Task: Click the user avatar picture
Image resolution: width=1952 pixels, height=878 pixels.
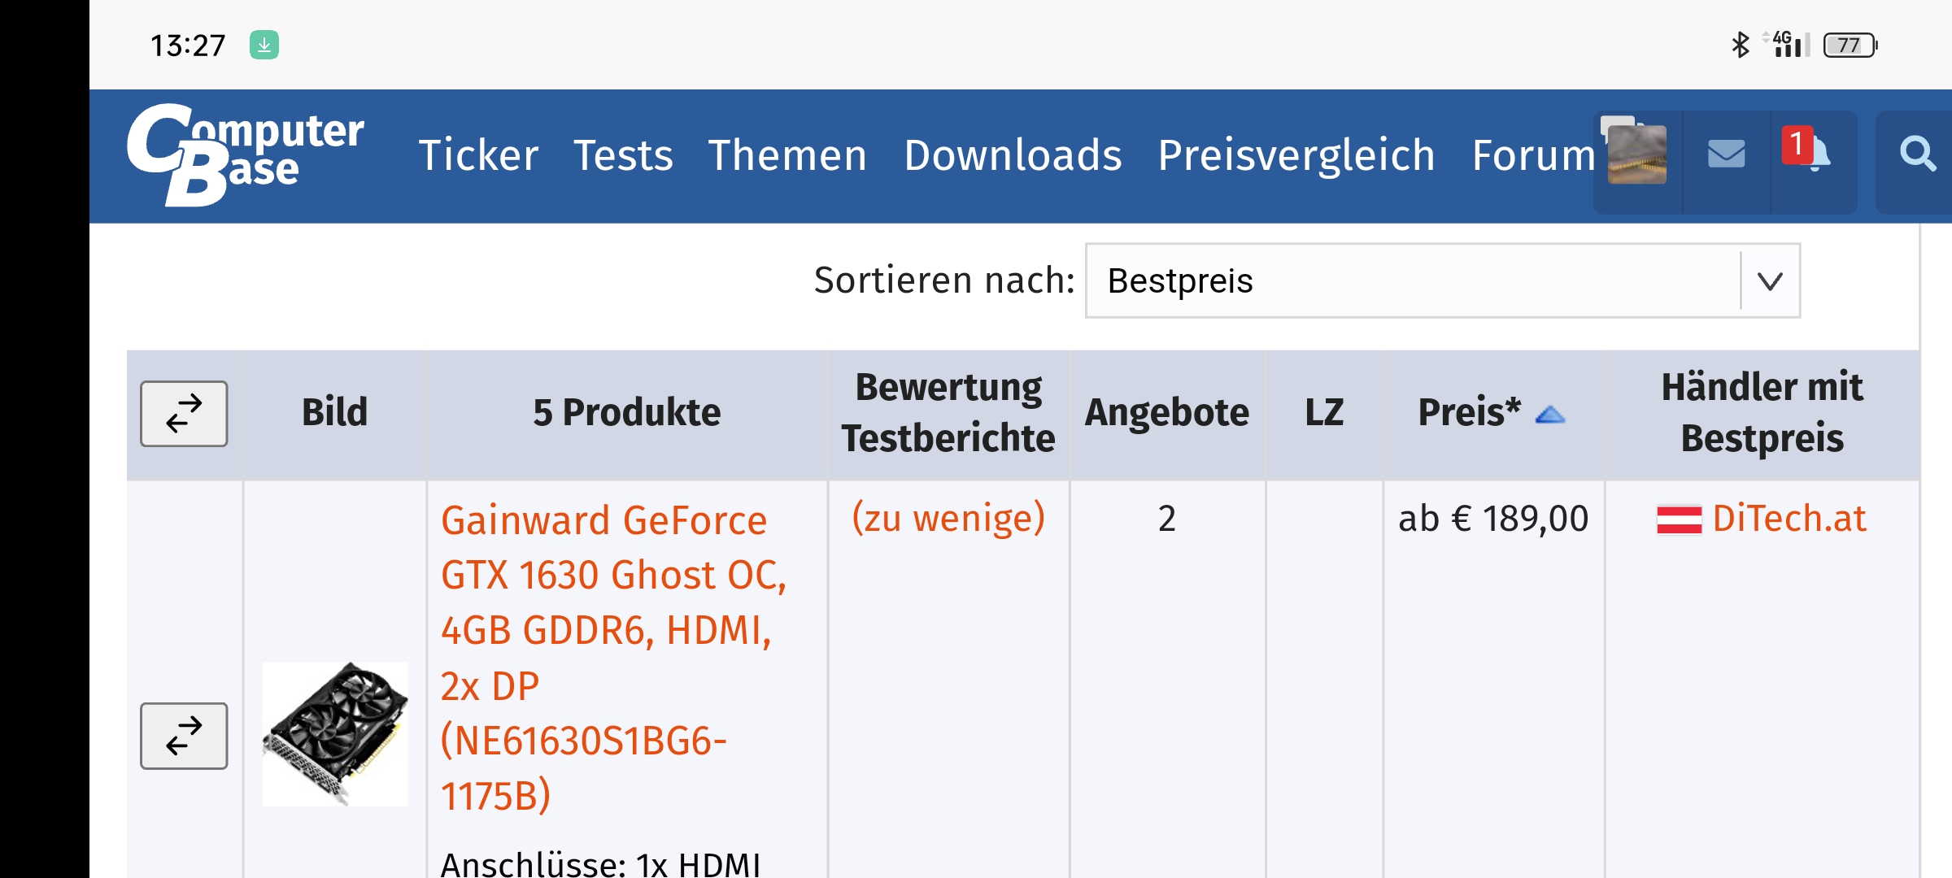Action: point(1636,154)
